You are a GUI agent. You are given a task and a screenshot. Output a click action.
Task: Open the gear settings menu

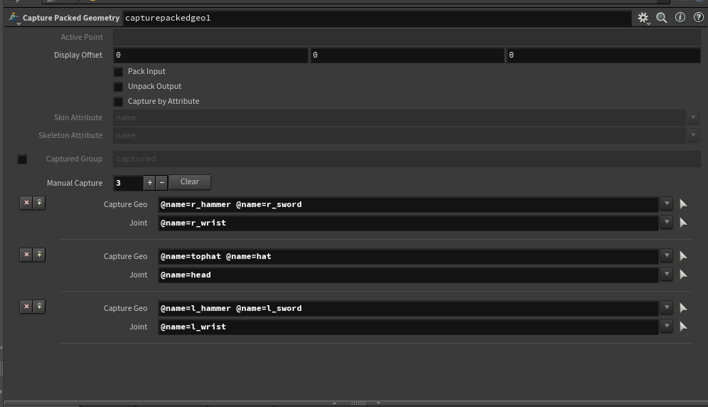[x=643, y=18]
